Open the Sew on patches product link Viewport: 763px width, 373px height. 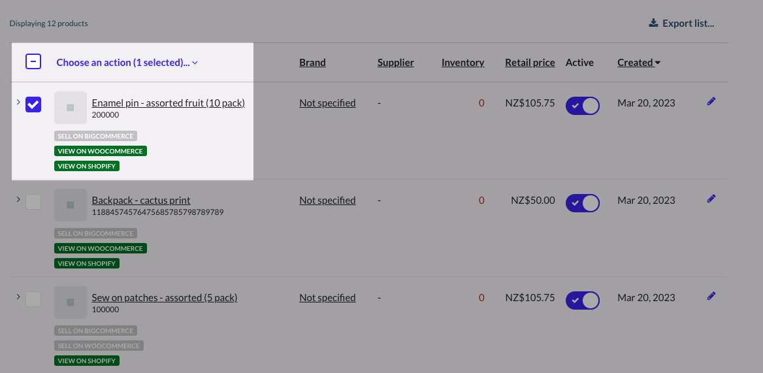point(164,298)
